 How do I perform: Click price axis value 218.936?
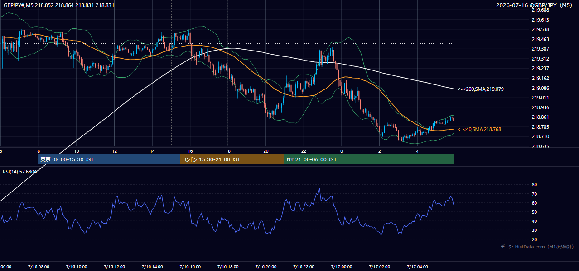540,107
